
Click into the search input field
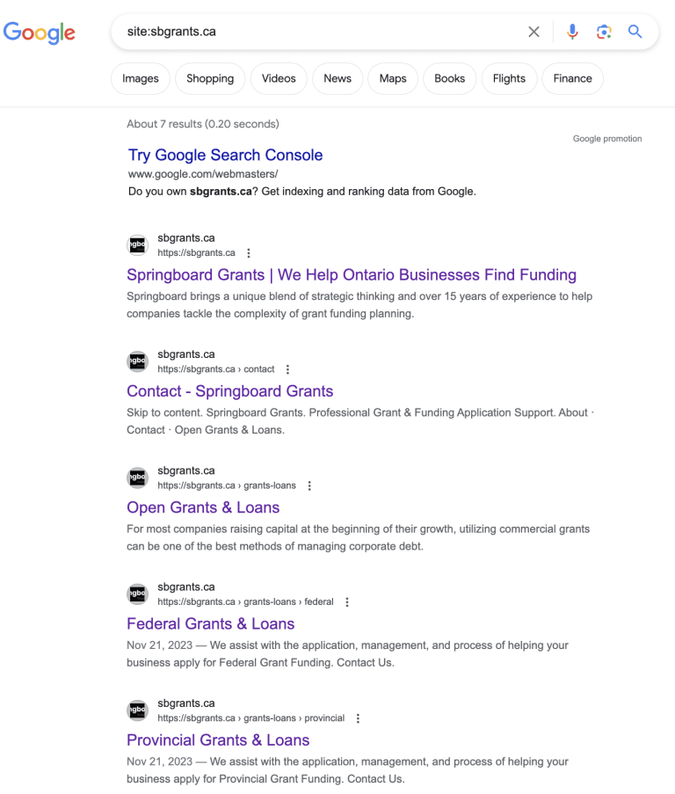click(316, 32)
